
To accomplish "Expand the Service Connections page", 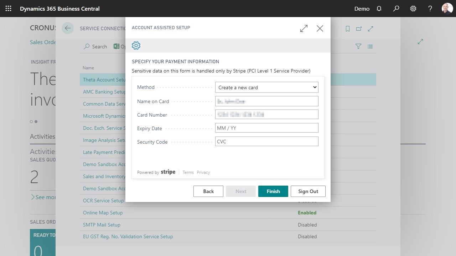I will pos(370,29).
